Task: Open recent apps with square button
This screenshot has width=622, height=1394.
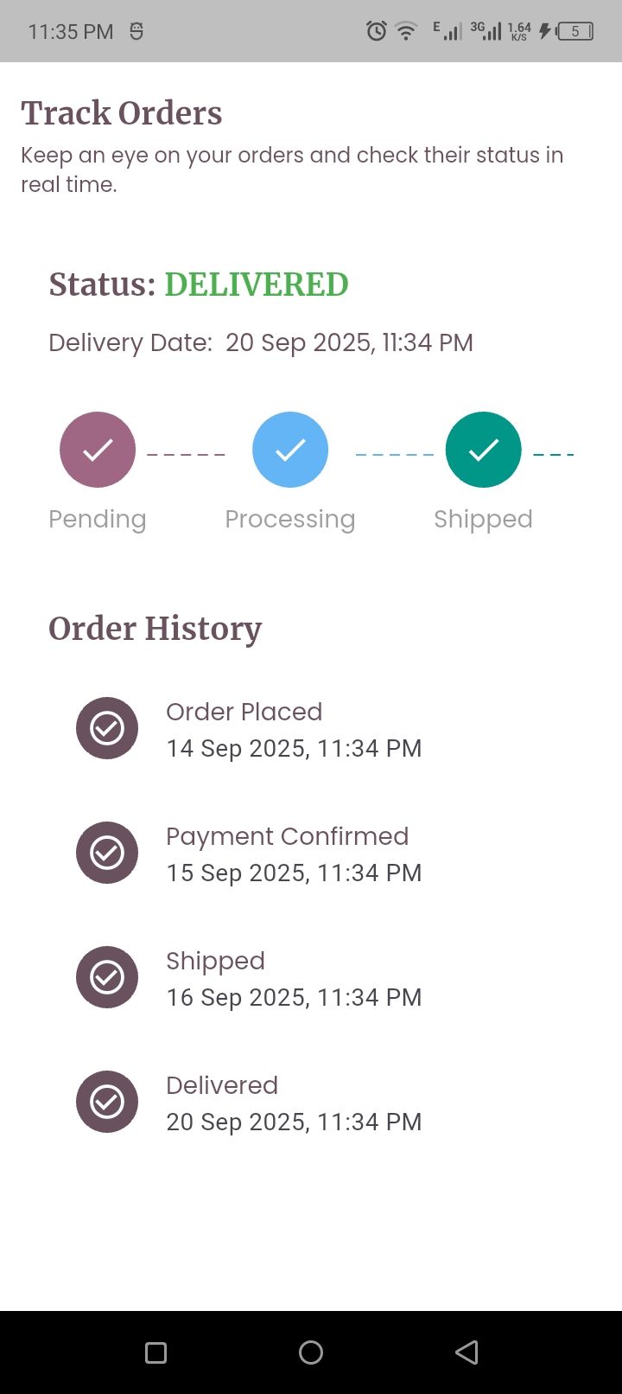Action: [156, 1352]
